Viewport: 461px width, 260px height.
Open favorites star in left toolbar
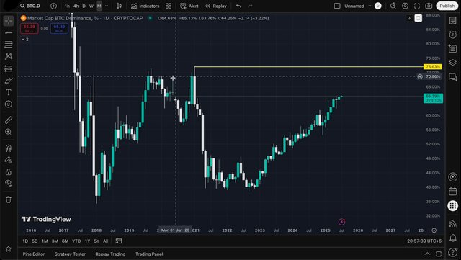pyautogui.click(x=9, y=248)
